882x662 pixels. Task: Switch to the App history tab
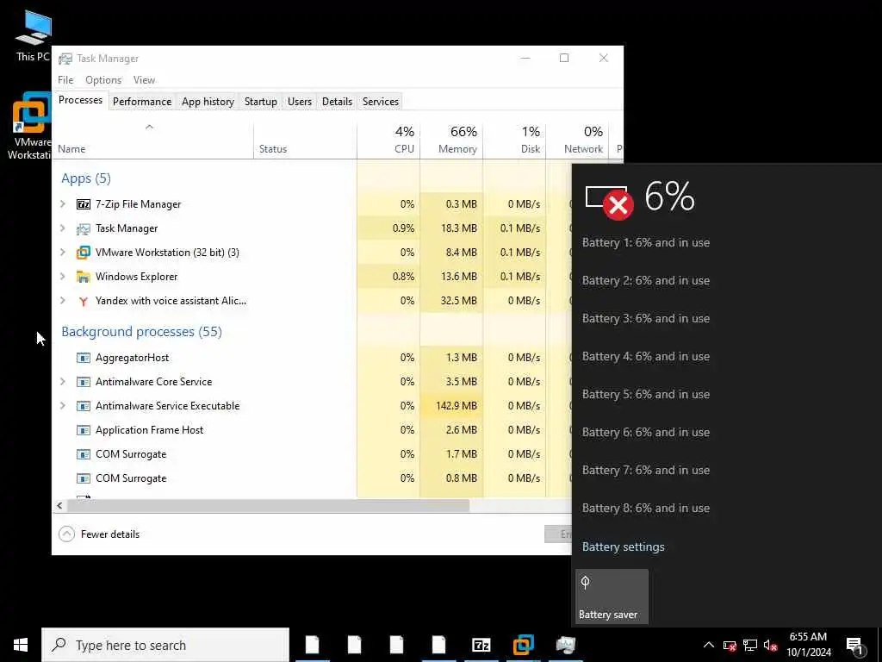pos(208,102)
